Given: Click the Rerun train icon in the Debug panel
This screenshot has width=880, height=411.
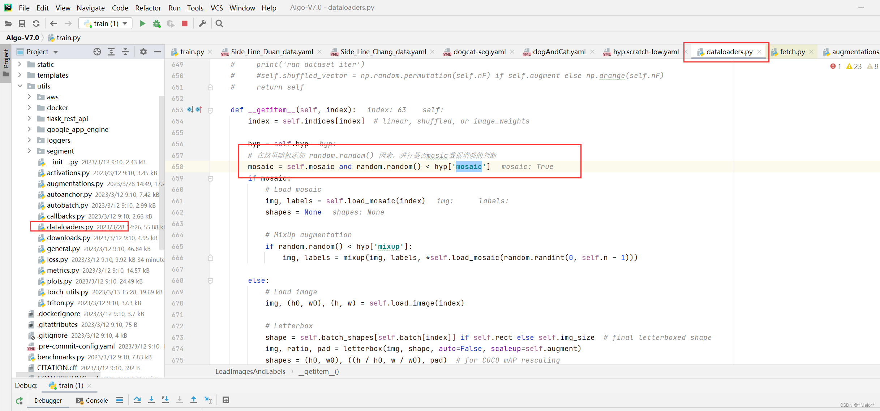Looking at the screenshot, I should point(20,401).
